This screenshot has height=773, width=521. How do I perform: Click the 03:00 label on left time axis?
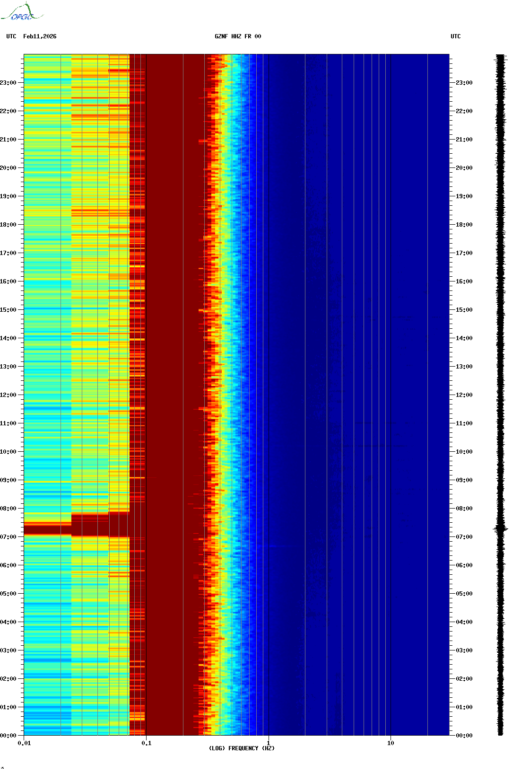(8, 650)
